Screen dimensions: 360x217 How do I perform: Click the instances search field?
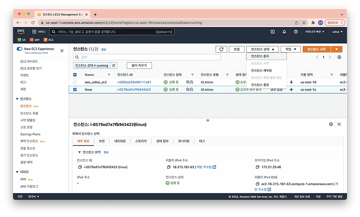point(147,57)
